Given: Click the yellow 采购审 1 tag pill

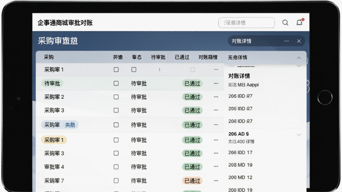Looking at the screenshot, I should click(x=54, y=140).
